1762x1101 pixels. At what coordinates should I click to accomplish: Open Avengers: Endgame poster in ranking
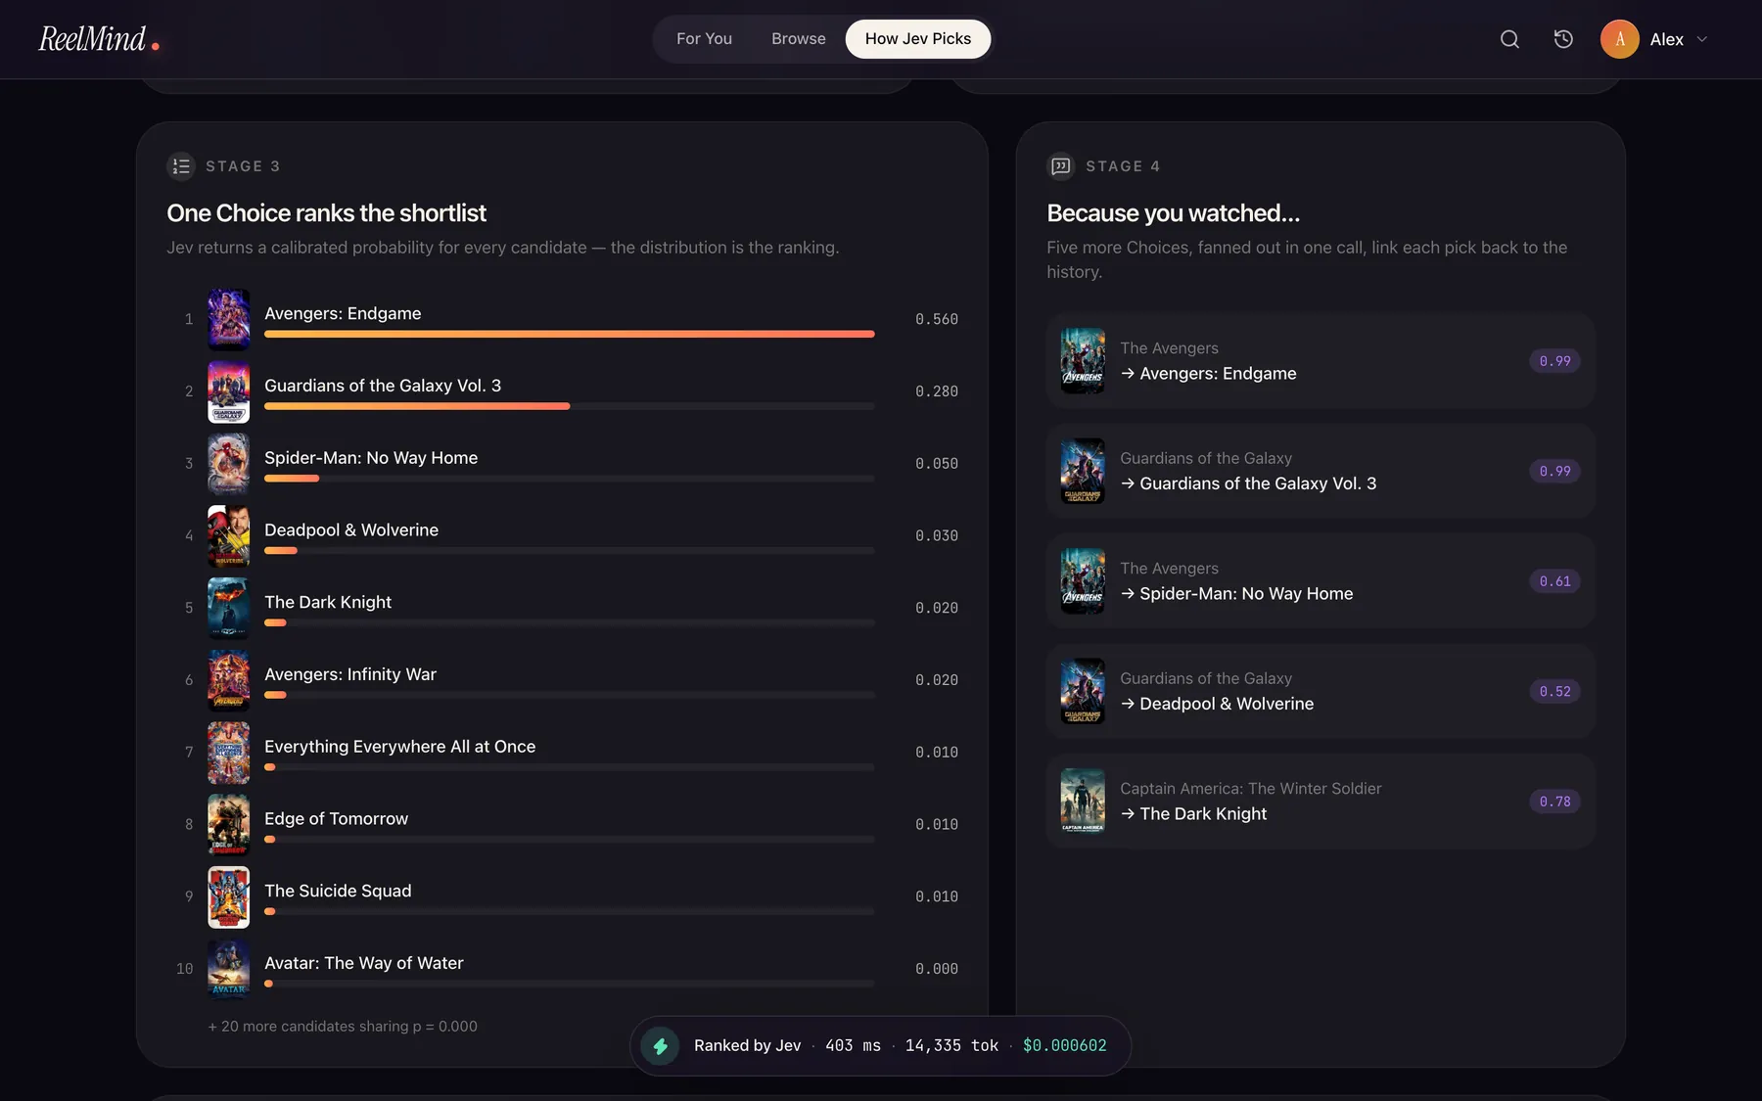(x=228, y=319)
